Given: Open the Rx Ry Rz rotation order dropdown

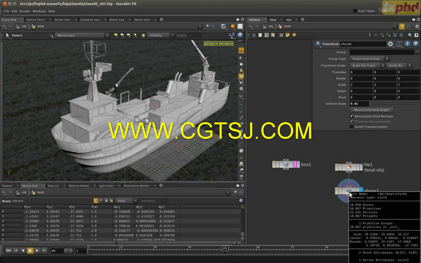Looking at the screenshot, I should [399, 65].
